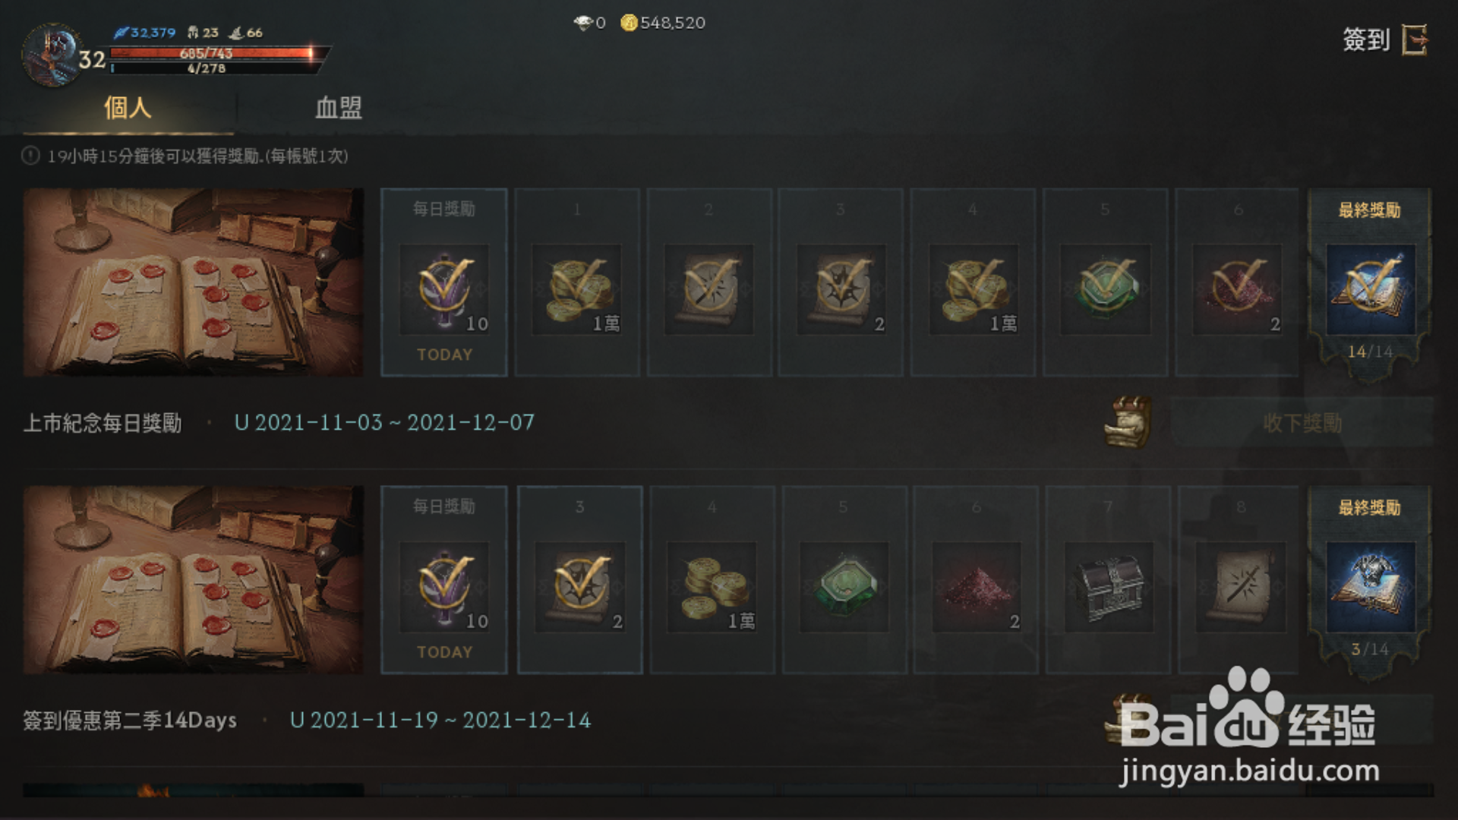Click the reward timer info icon
Screen dimensions: 1458x820
click(30, 156)
